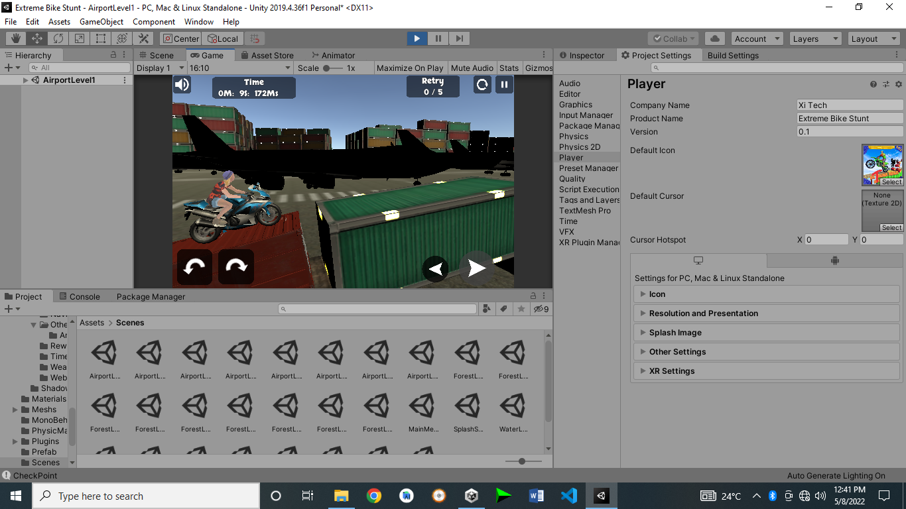This screenshot has width=906, height=509.
Task: Open the GameObject menu
Action: click(101, 22)
